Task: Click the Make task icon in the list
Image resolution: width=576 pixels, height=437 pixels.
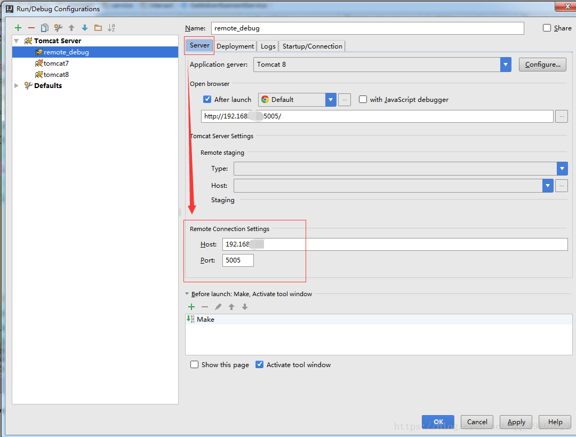Action: pyautogui.click(x=190, y=319)
